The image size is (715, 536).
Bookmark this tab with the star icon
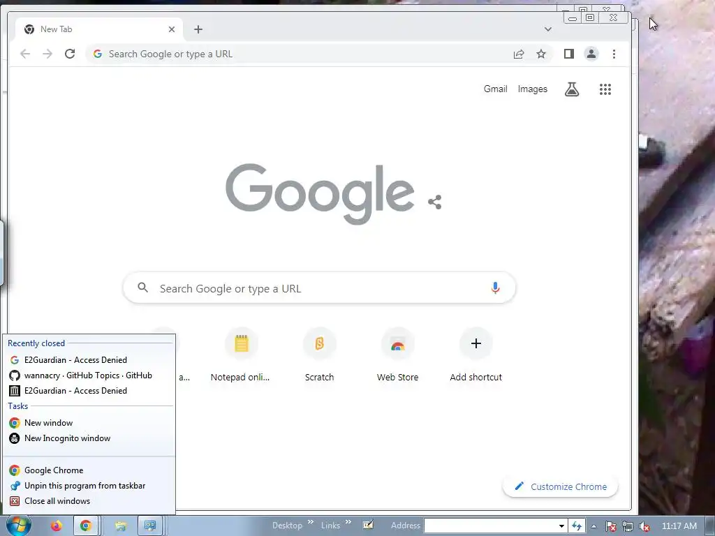(x=541, y=54)
